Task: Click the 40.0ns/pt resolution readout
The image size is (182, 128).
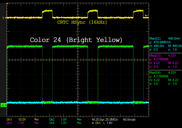Action: [129, 119]
